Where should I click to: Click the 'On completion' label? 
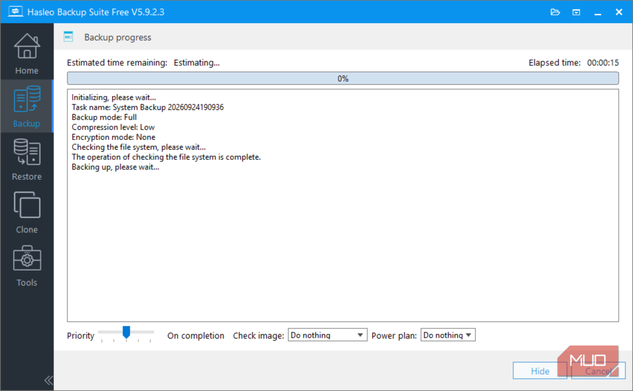click(x=196, y=336)
